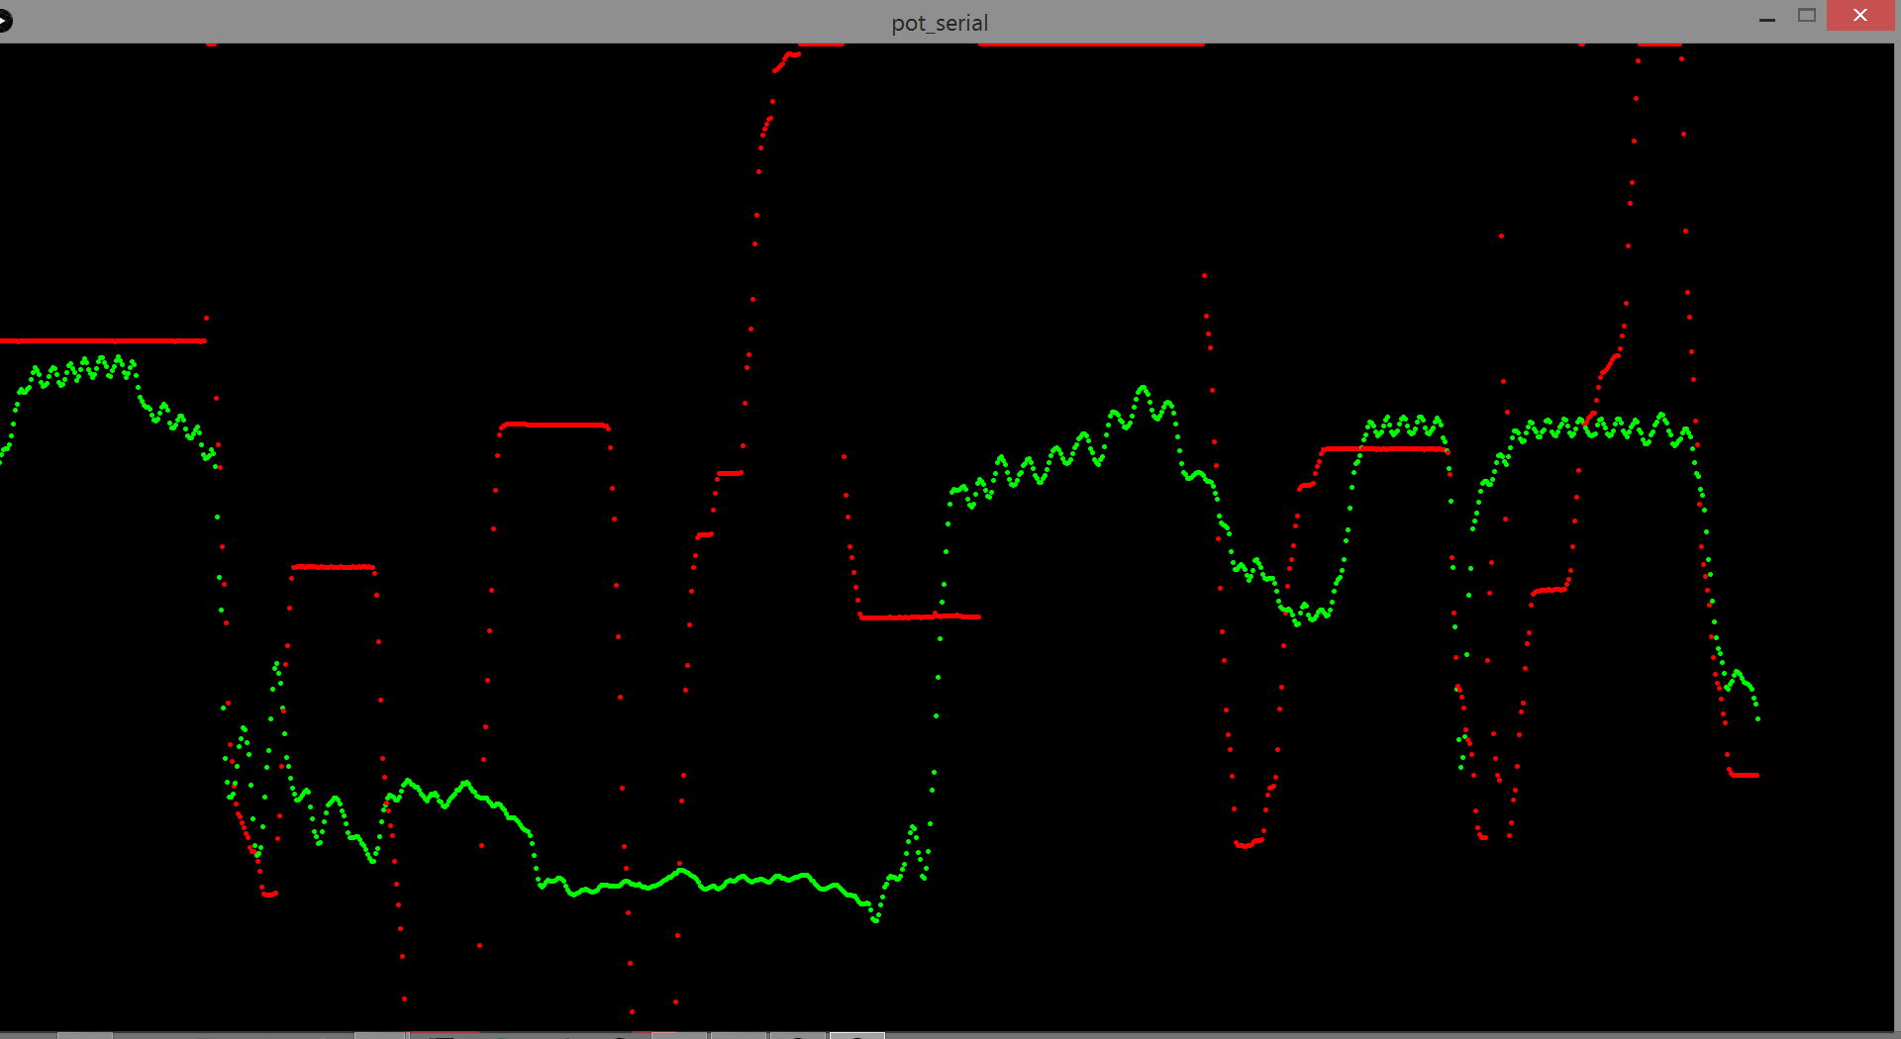Click the final red segment at the trace's right end

1745,775
